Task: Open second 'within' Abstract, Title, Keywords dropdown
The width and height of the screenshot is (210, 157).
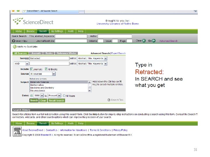Action: coord(92,64)
